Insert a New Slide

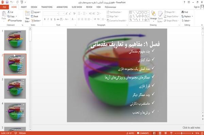(x=27, y=17)
